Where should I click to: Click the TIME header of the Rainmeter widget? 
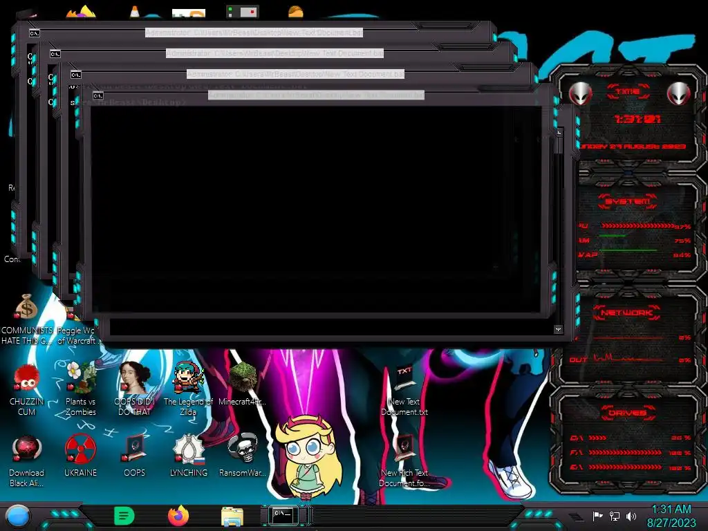(628, 92)
